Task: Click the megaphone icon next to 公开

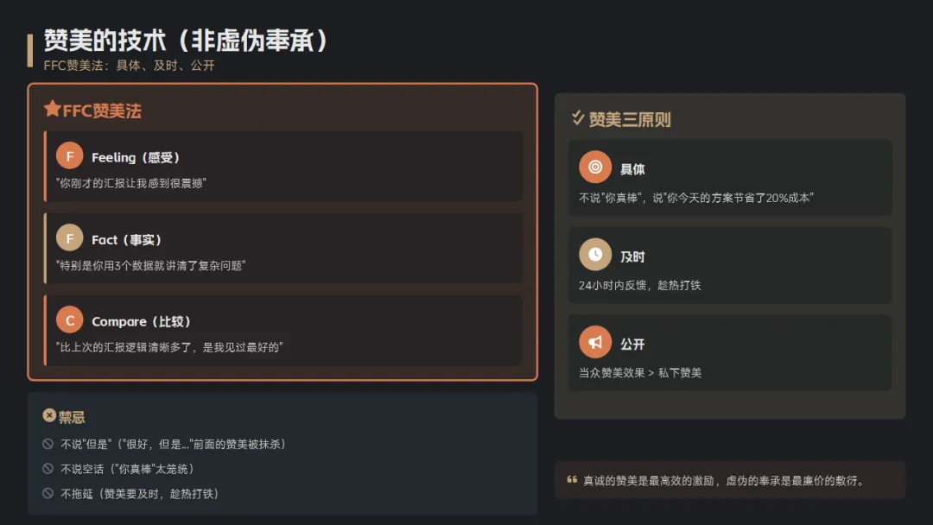Action: (x=595, y=342)
